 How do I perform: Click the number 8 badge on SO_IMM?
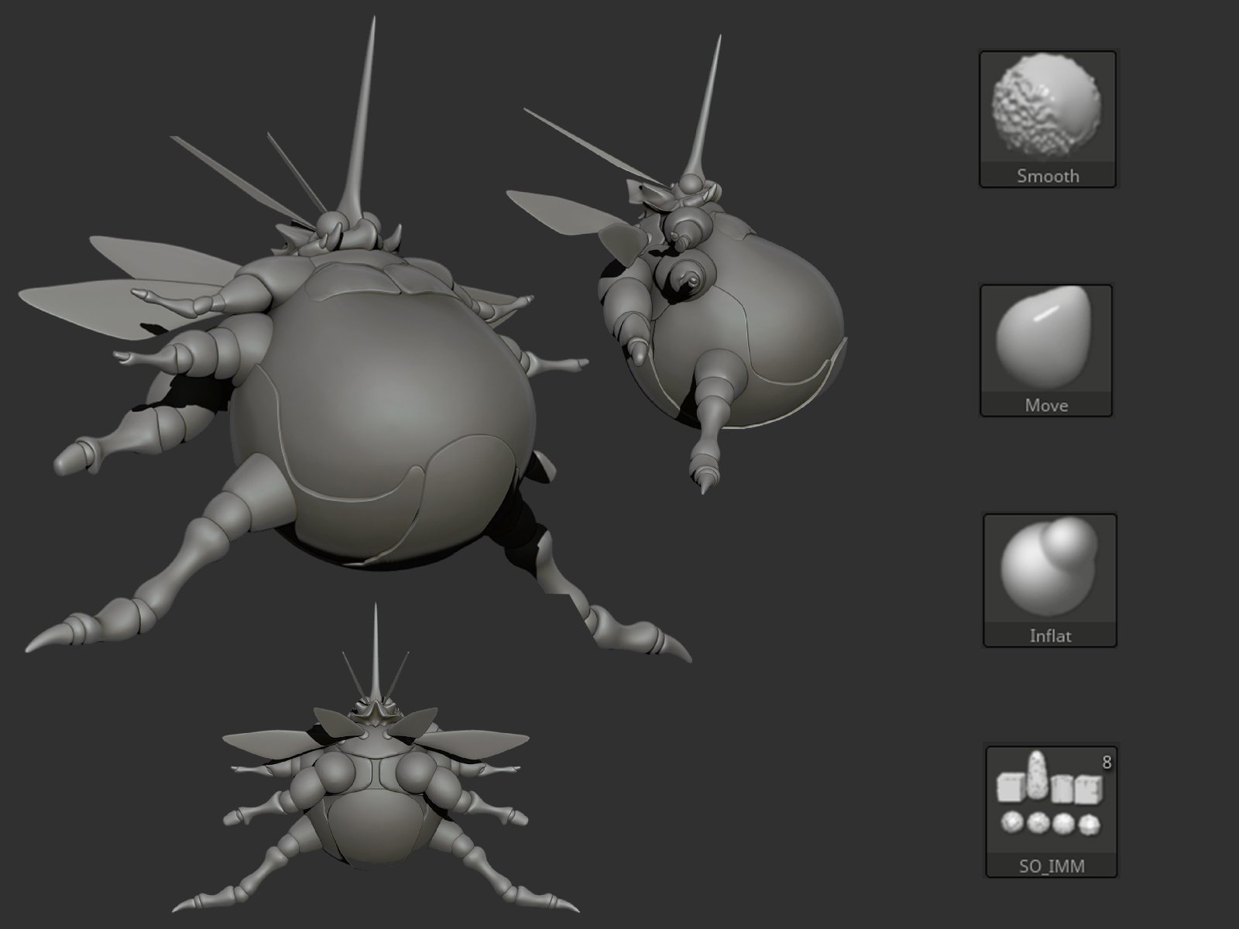(x=1106, y=763)
